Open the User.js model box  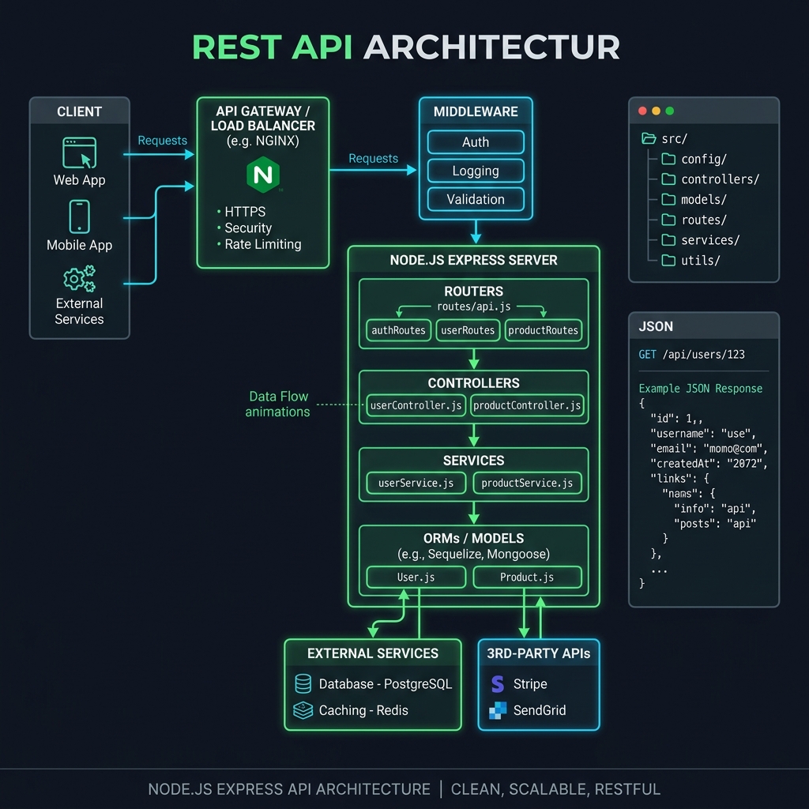[416, 577]
